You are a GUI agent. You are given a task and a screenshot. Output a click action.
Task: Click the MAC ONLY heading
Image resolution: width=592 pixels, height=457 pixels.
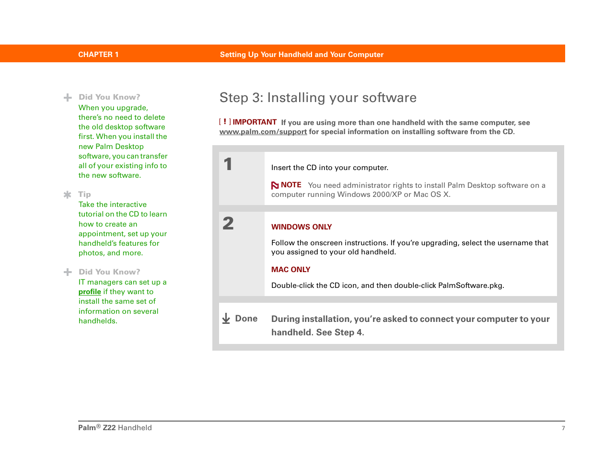tap(290, 270)
